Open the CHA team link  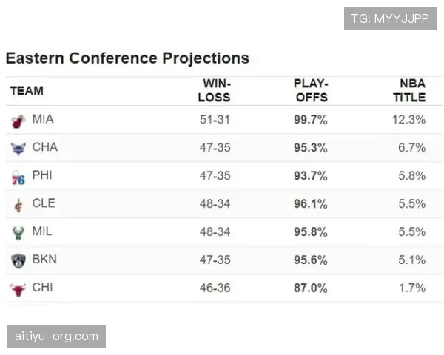tap(45, 147)
